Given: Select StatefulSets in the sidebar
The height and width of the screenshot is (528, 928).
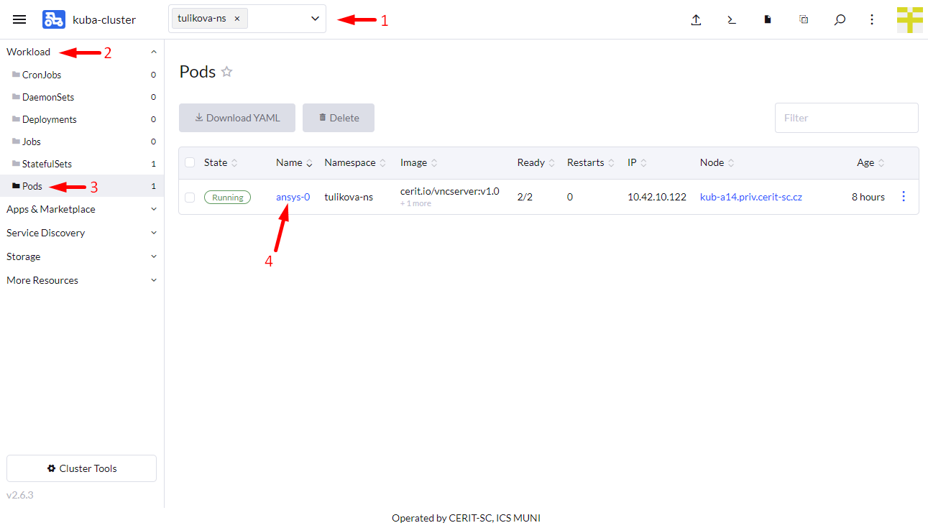Looking at the screenshot, I should tap(47, 164).
